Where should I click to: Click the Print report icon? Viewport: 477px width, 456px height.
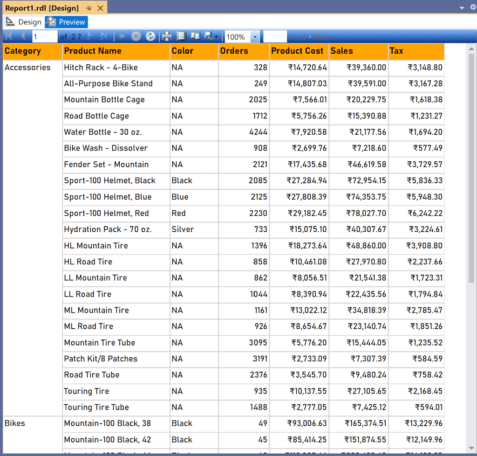point(167,36)
